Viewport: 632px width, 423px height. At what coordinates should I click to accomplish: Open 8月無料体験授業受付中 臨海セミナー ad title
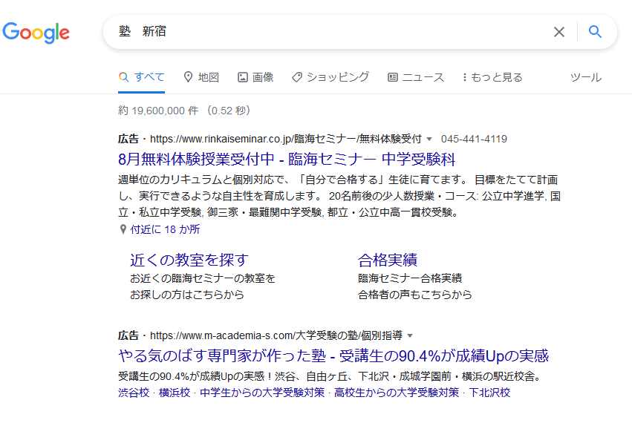tap(286, 160)
